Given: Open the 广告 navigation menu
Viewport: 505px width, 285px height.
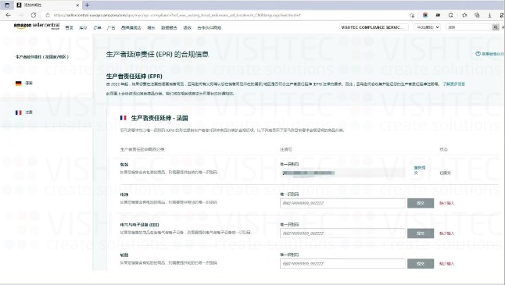Looking at the screenshot, I should [111, 27].
